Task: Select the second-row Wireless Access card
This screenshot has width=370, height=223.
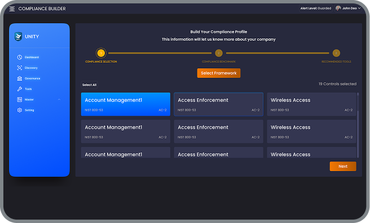Action: 311,132
